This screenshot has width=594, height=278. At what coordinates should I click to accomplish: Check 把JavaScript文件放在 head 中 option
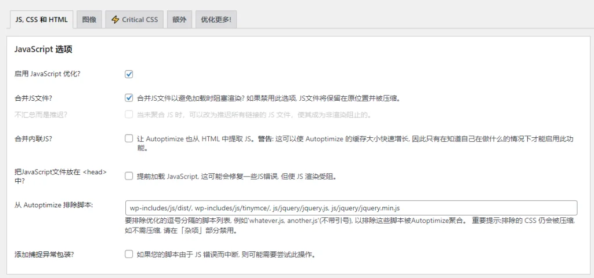(129, 176)
